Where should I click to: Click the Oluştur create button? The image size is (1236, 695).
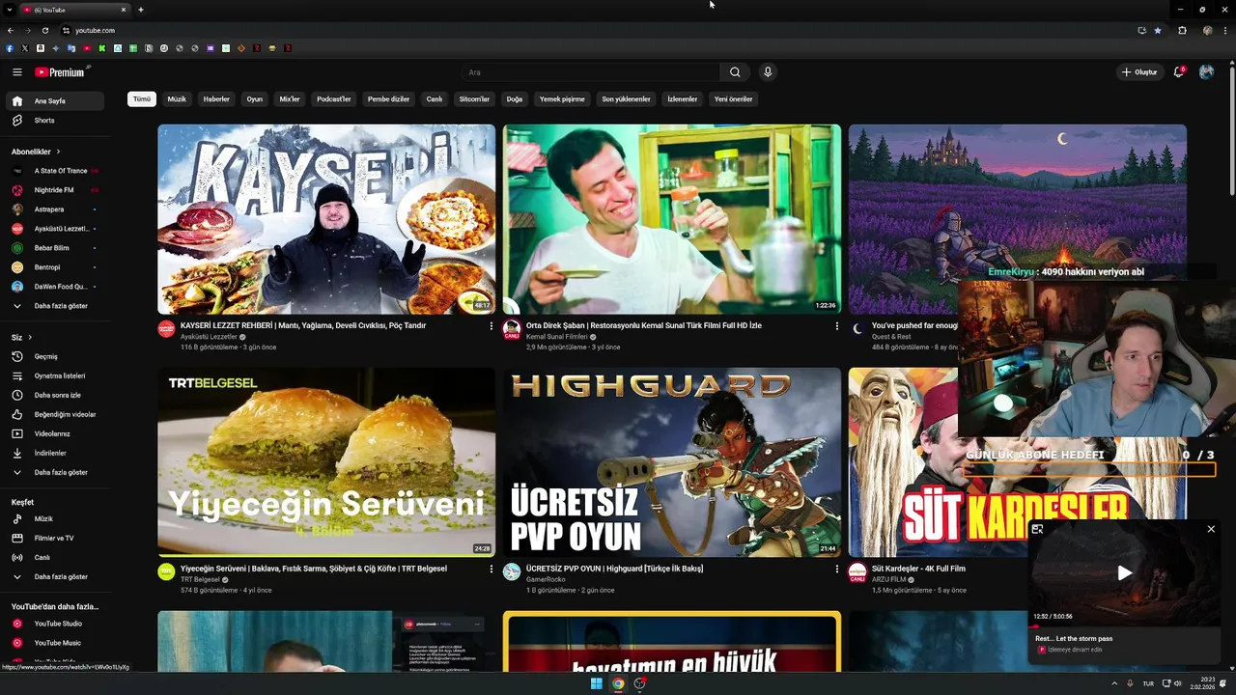[1139, 72]
